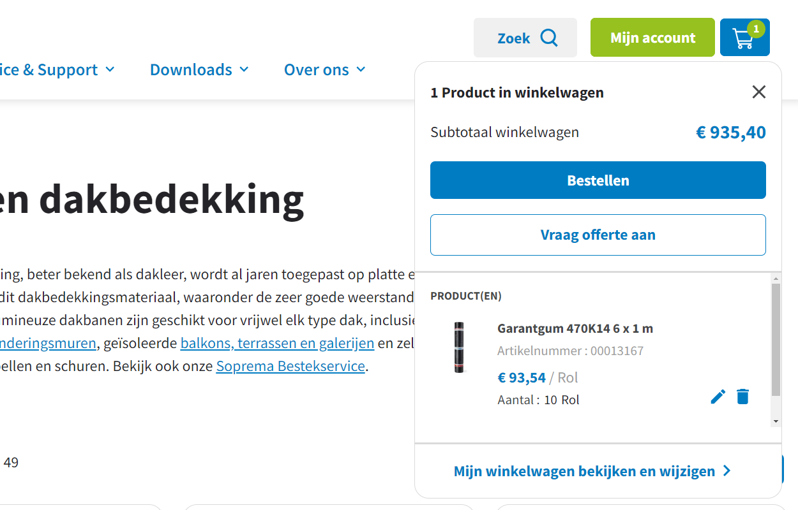Image resolution: width=798 pixels, height=510 pixels.
Task: Expand the Service & Support menu
Action: coord(57,69)
